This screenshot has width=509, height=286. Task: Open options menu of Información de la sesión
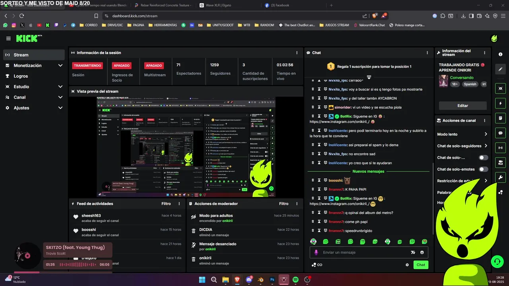coord(297,53)
